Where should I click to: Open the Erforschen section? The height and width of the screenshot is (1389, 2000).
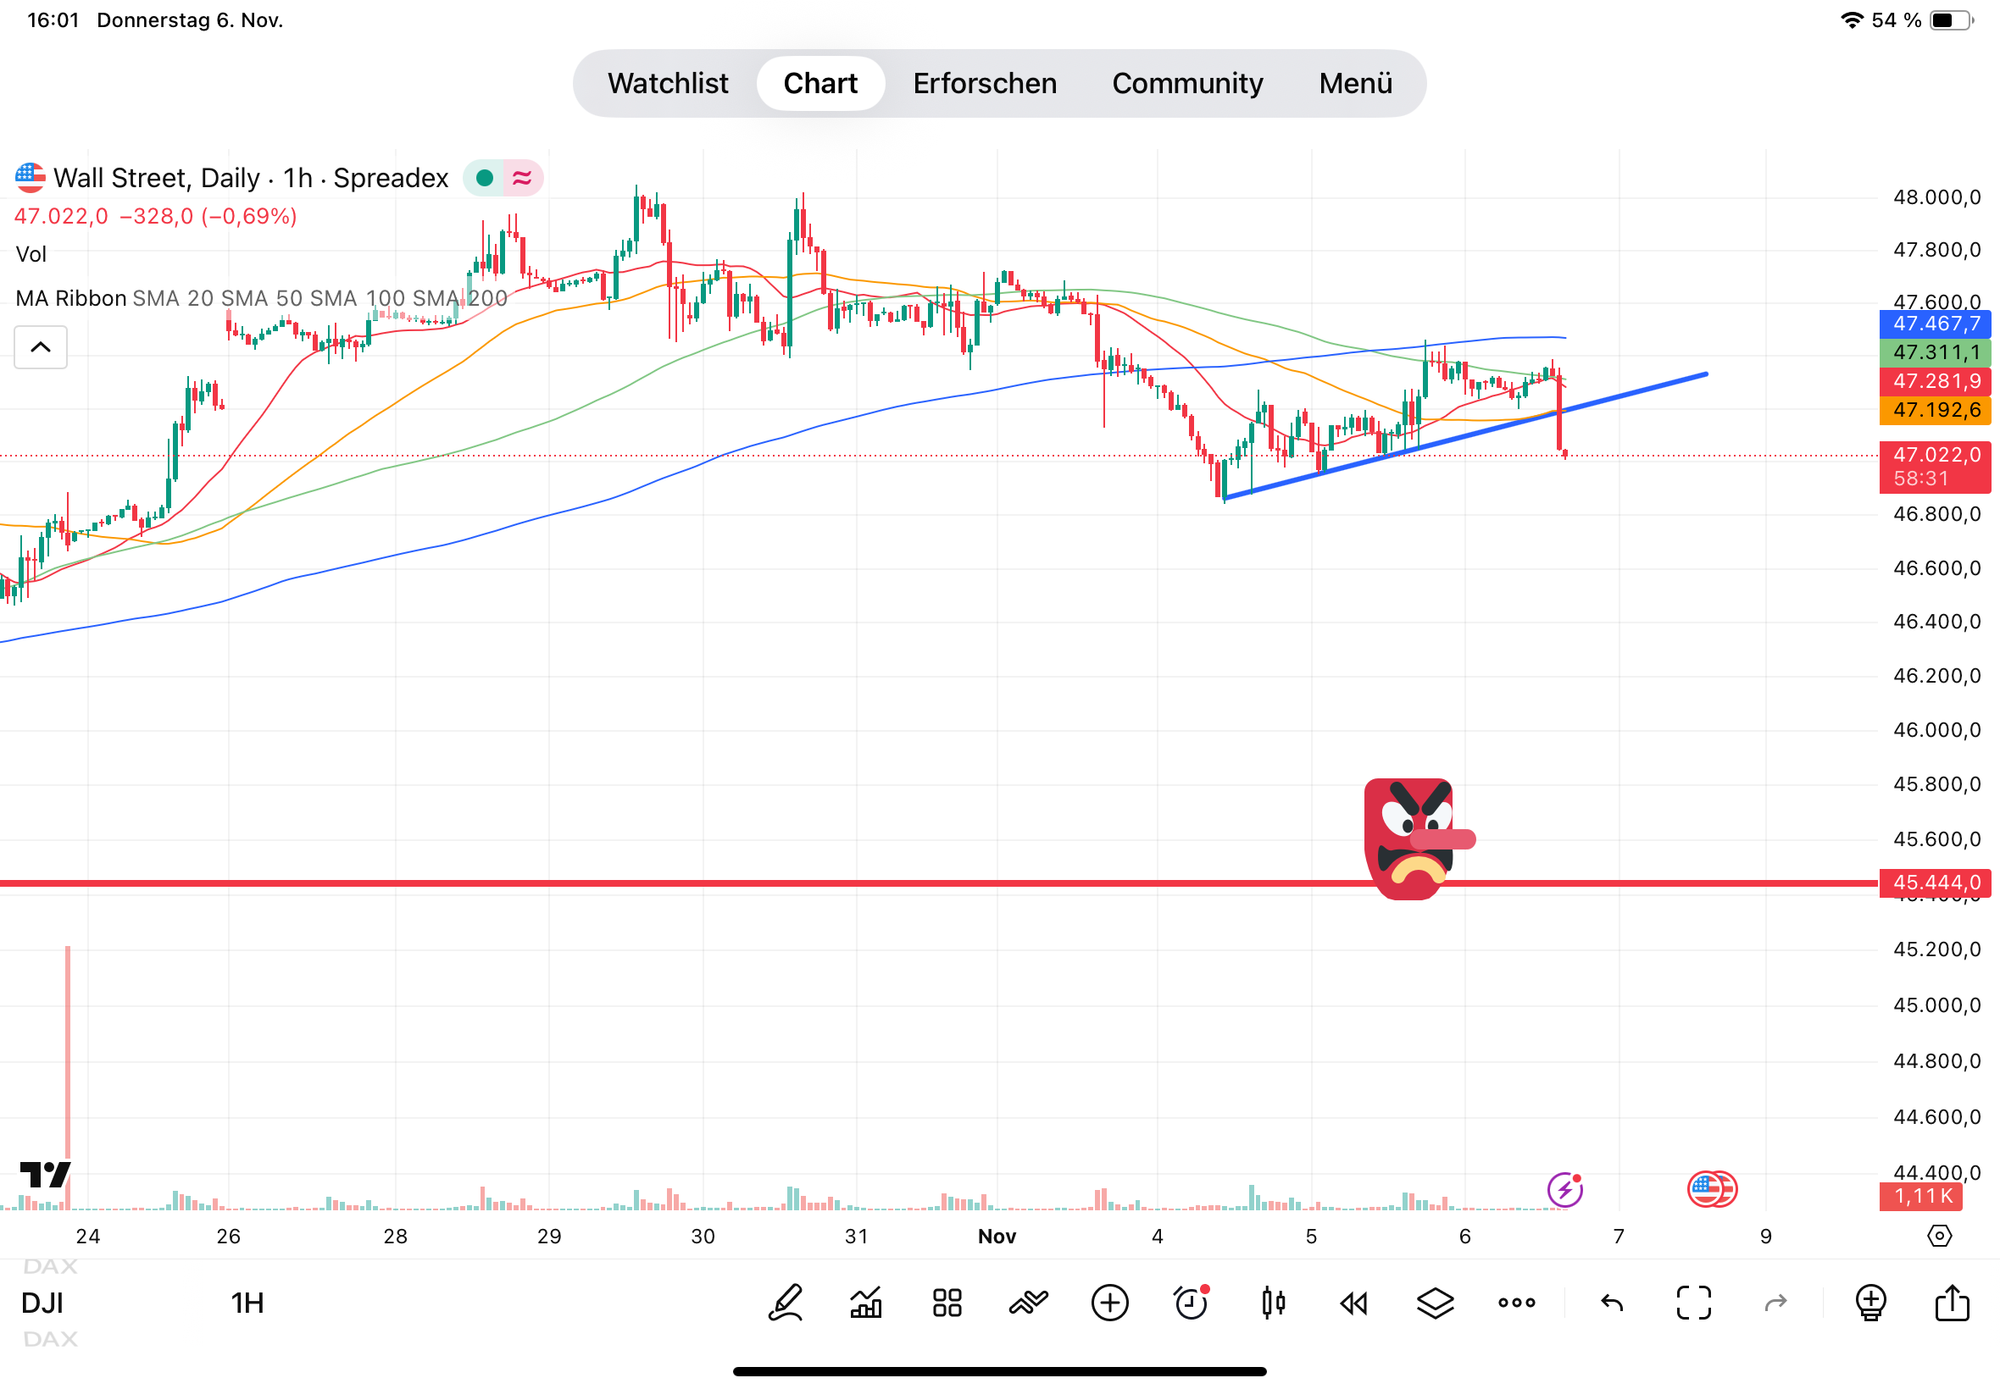pyautogui.click(x=985, y=84)
